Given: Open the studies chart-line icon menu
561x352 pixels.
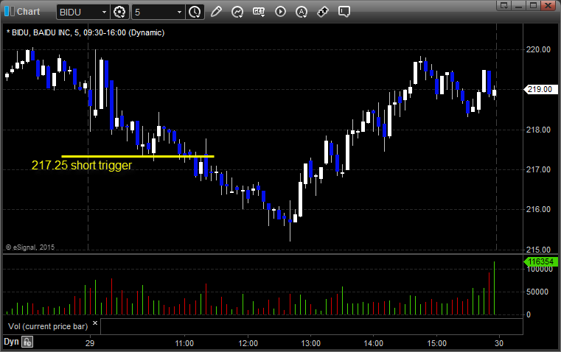Looking at the screenshot, I should coord(237,12).
